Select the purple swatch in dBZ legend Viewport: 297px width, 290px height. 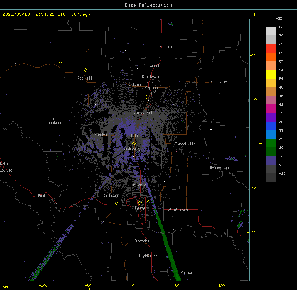271,117
